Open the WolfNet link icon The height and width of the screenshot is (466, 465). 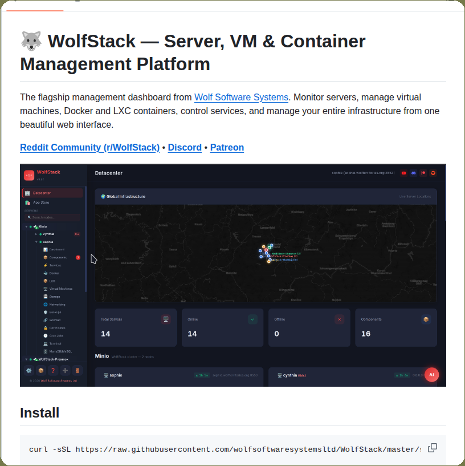tap(46, 320)
